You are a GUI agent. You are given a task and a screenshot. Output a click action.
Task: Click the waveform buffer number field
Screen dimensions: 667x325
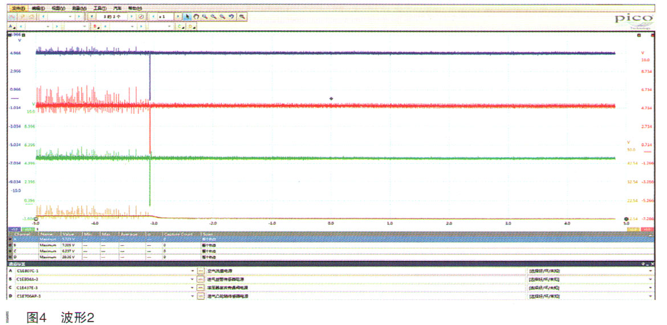click(111, 17)
